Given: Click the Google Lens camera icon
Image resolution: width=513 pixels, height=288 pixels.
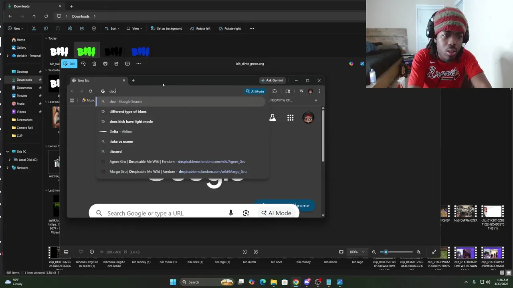Looking at the screenshot, I should (246, 213).
